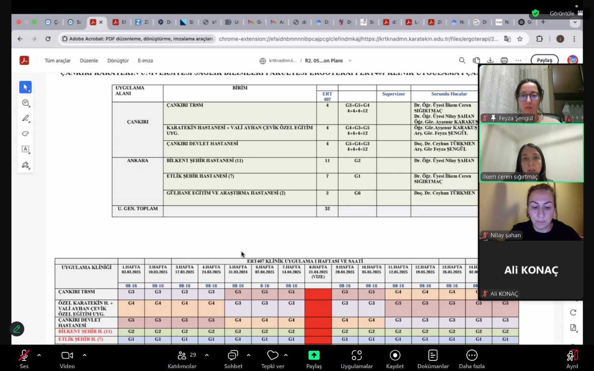Screen dimensions: 594x371
Task: Translate this page icon in address bar
Action: click(x=507, y=39)
